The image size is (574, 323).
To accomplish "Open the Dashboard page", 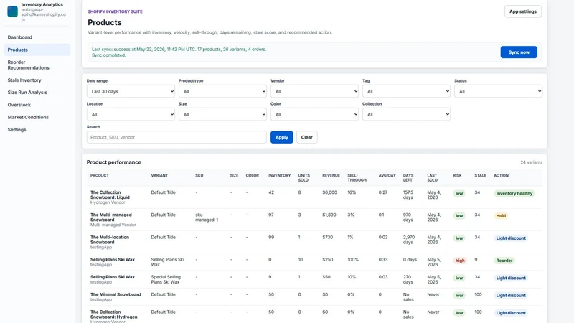I will coord(20,37).
